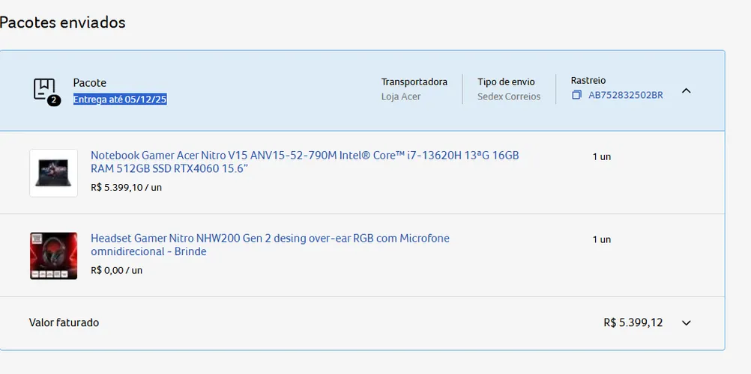Click Sedex Correios shipping type
This screenshot has width=751, height=374.
pyautogui.click(x=509, y=96)
